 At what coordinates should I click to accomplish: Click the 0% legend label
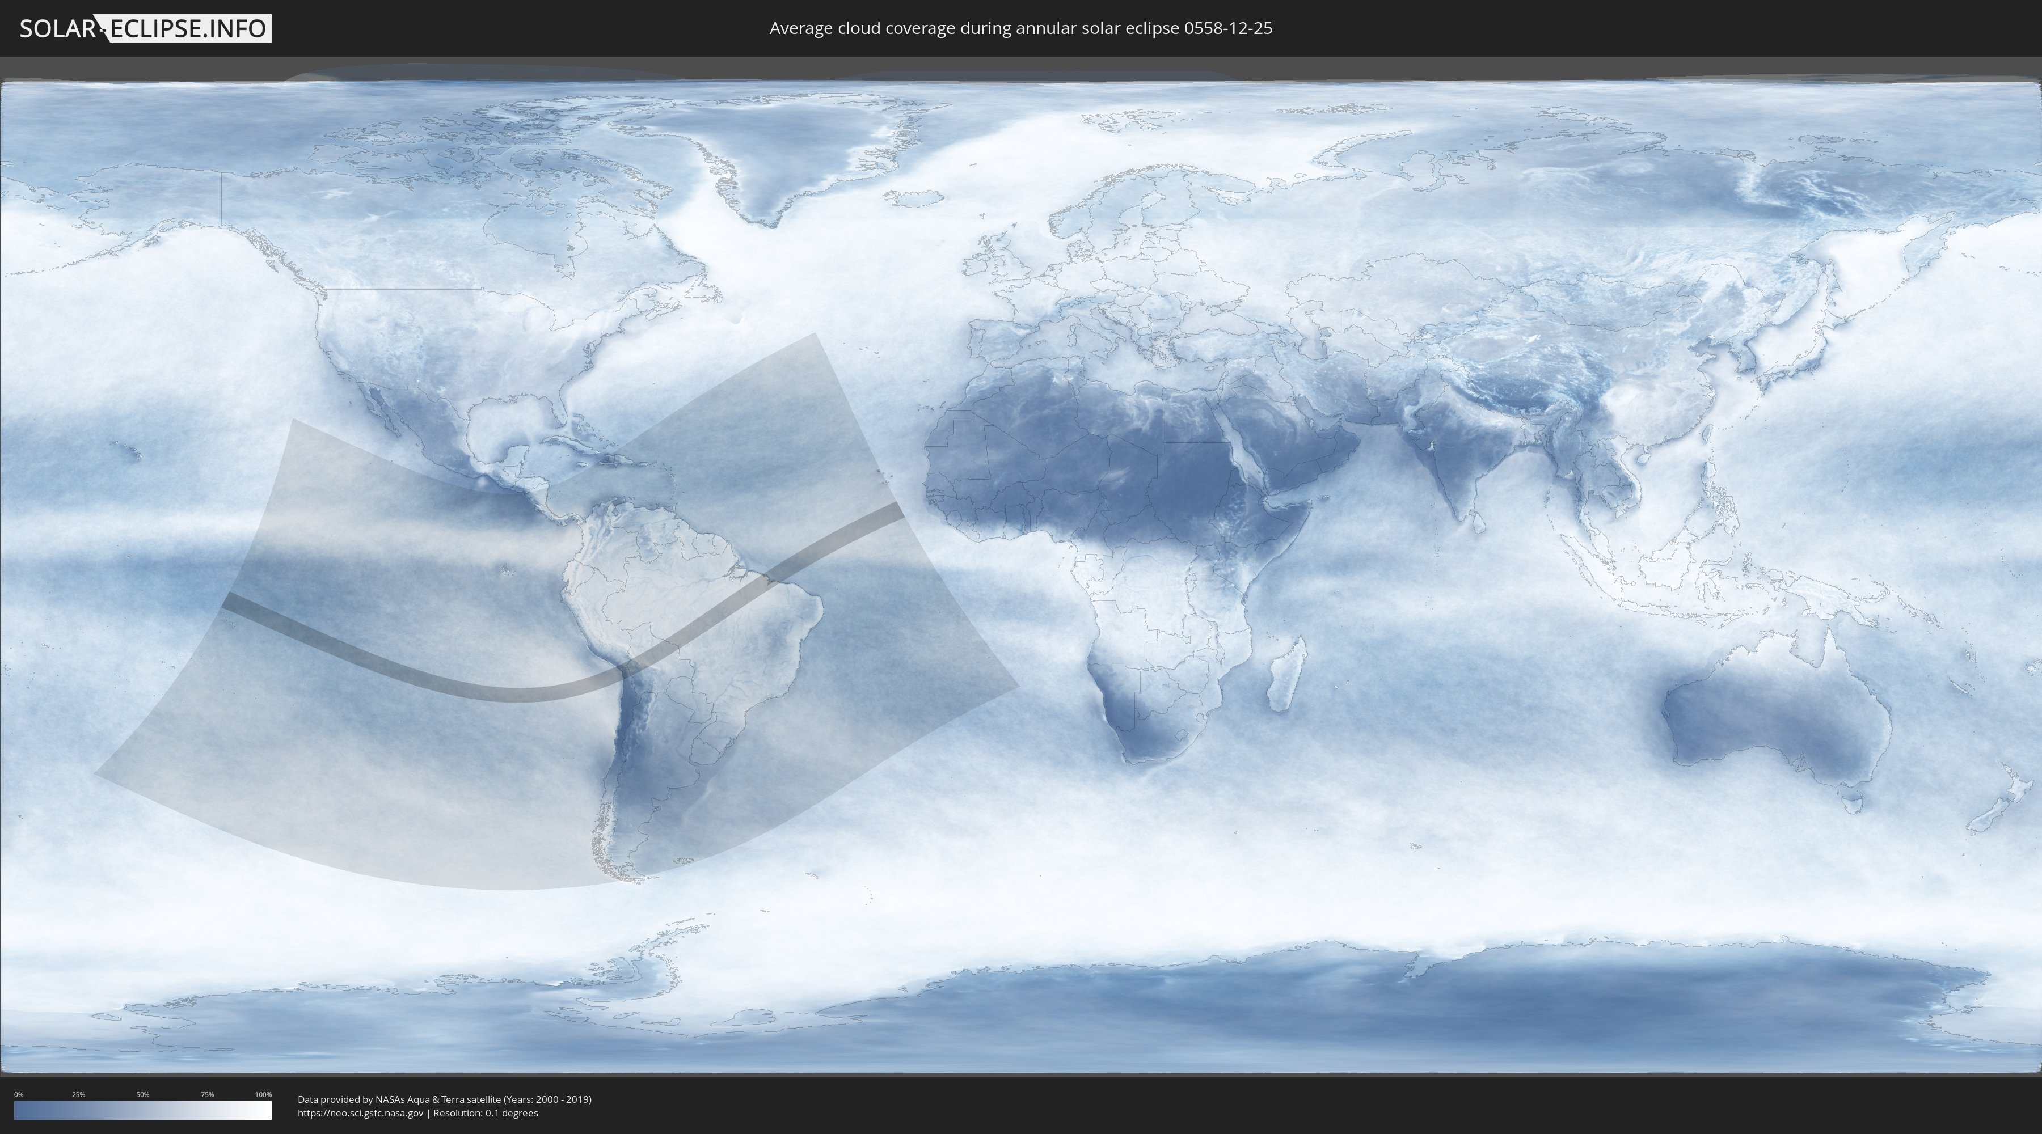(18, 1094)
